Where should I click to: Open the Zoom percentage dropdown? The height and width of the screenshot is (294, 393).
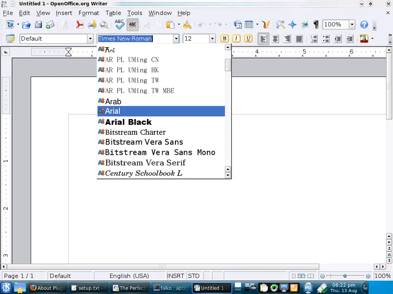352,24
